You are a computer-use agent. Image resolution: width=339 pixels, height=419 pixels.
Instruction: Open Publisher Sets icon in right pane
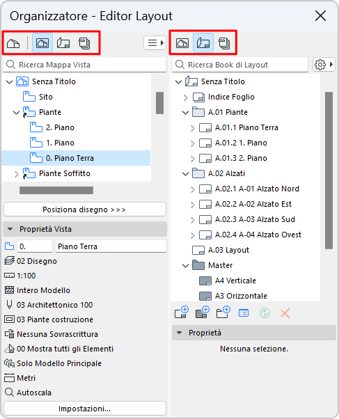point(224,43)
